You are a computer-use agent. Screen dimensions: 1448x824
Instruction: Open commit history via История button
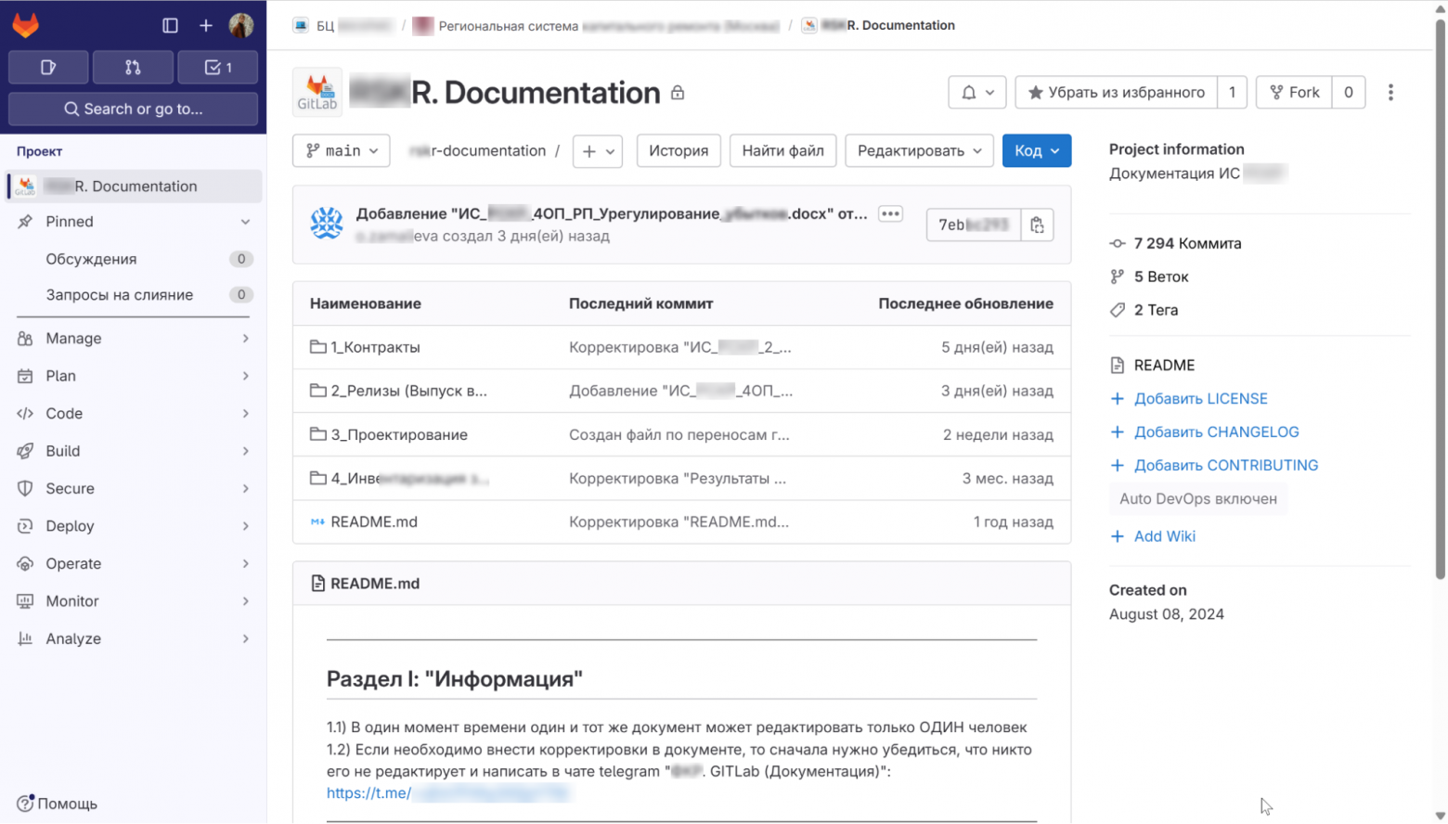678,150
